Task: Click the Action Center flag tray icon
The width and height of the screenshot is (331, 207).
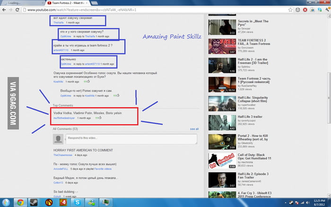Action: click(296, 203)
